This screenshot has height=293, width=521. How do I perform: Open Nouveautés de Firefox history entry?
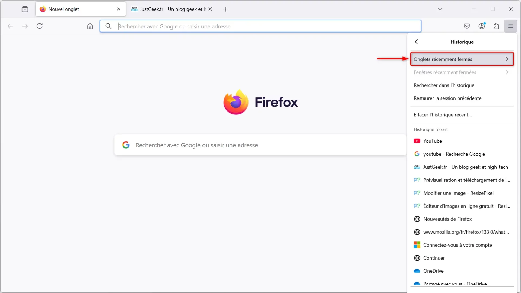[462, 219]
